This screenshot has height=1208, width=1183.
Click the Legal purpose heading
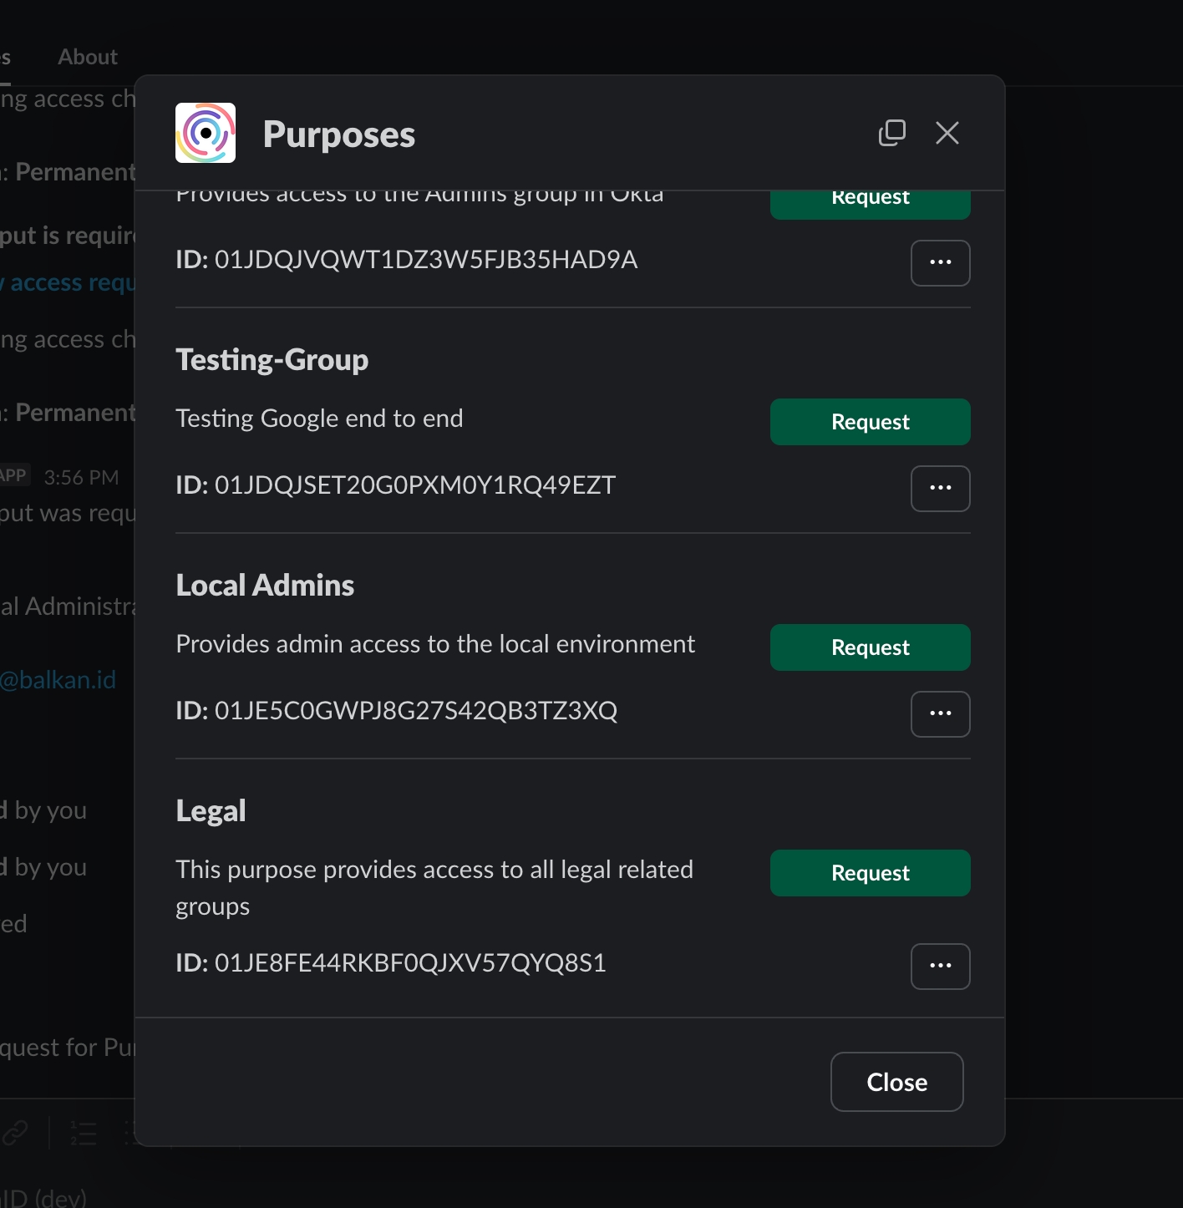click(x=211, y=811)
